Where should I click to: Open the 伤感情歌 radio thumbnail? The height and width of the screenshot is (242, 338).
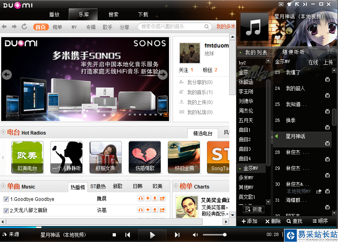145,157
